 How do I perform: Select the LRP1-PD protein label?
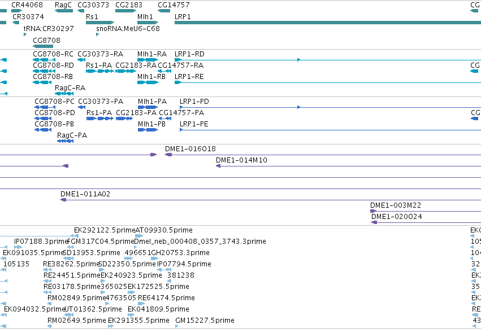tap(194, 102)
